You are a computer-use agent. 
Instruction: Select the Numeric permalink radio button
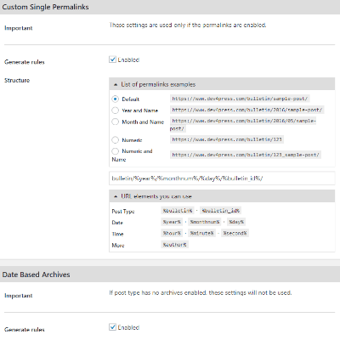click(115, 139)
